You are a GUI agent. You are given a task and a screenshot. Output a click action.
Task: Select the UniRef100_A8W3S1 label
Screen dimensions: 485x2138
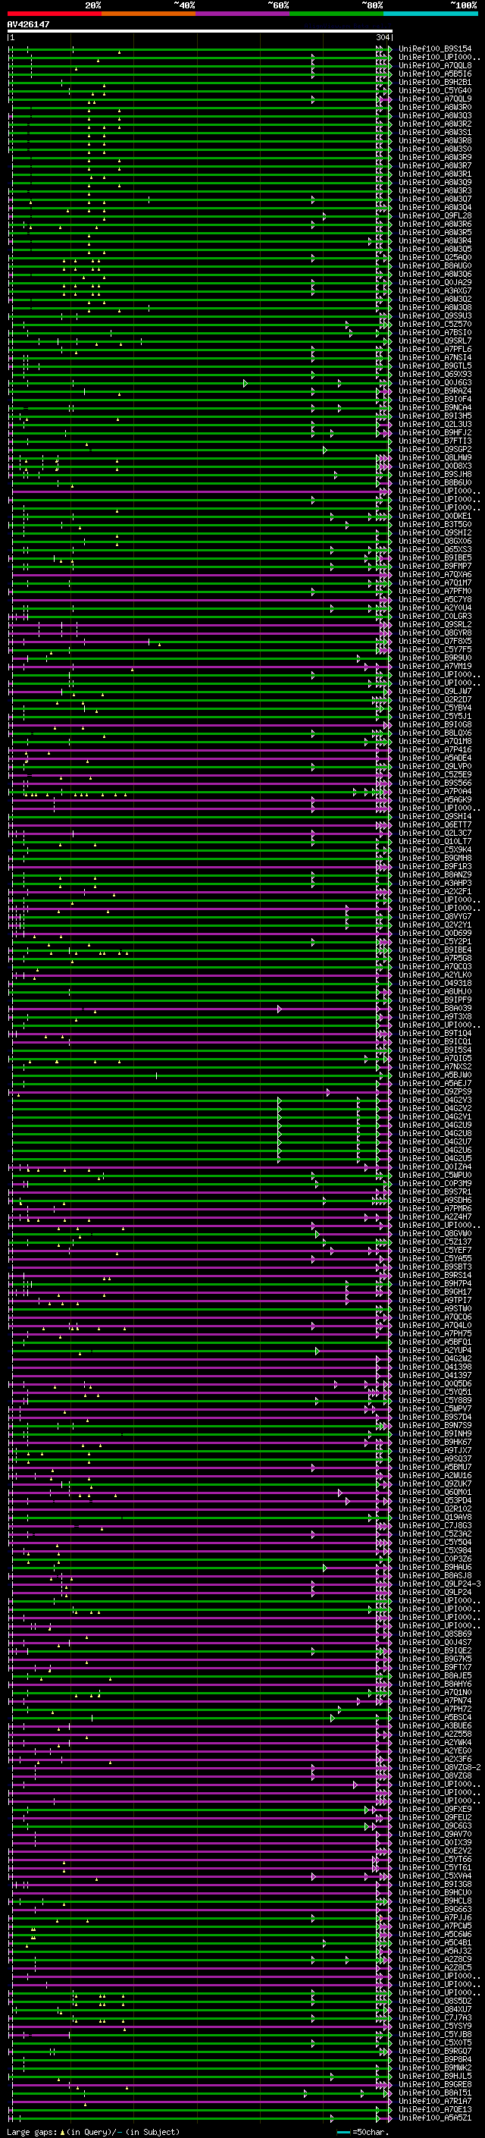click(x=435, y=133)
